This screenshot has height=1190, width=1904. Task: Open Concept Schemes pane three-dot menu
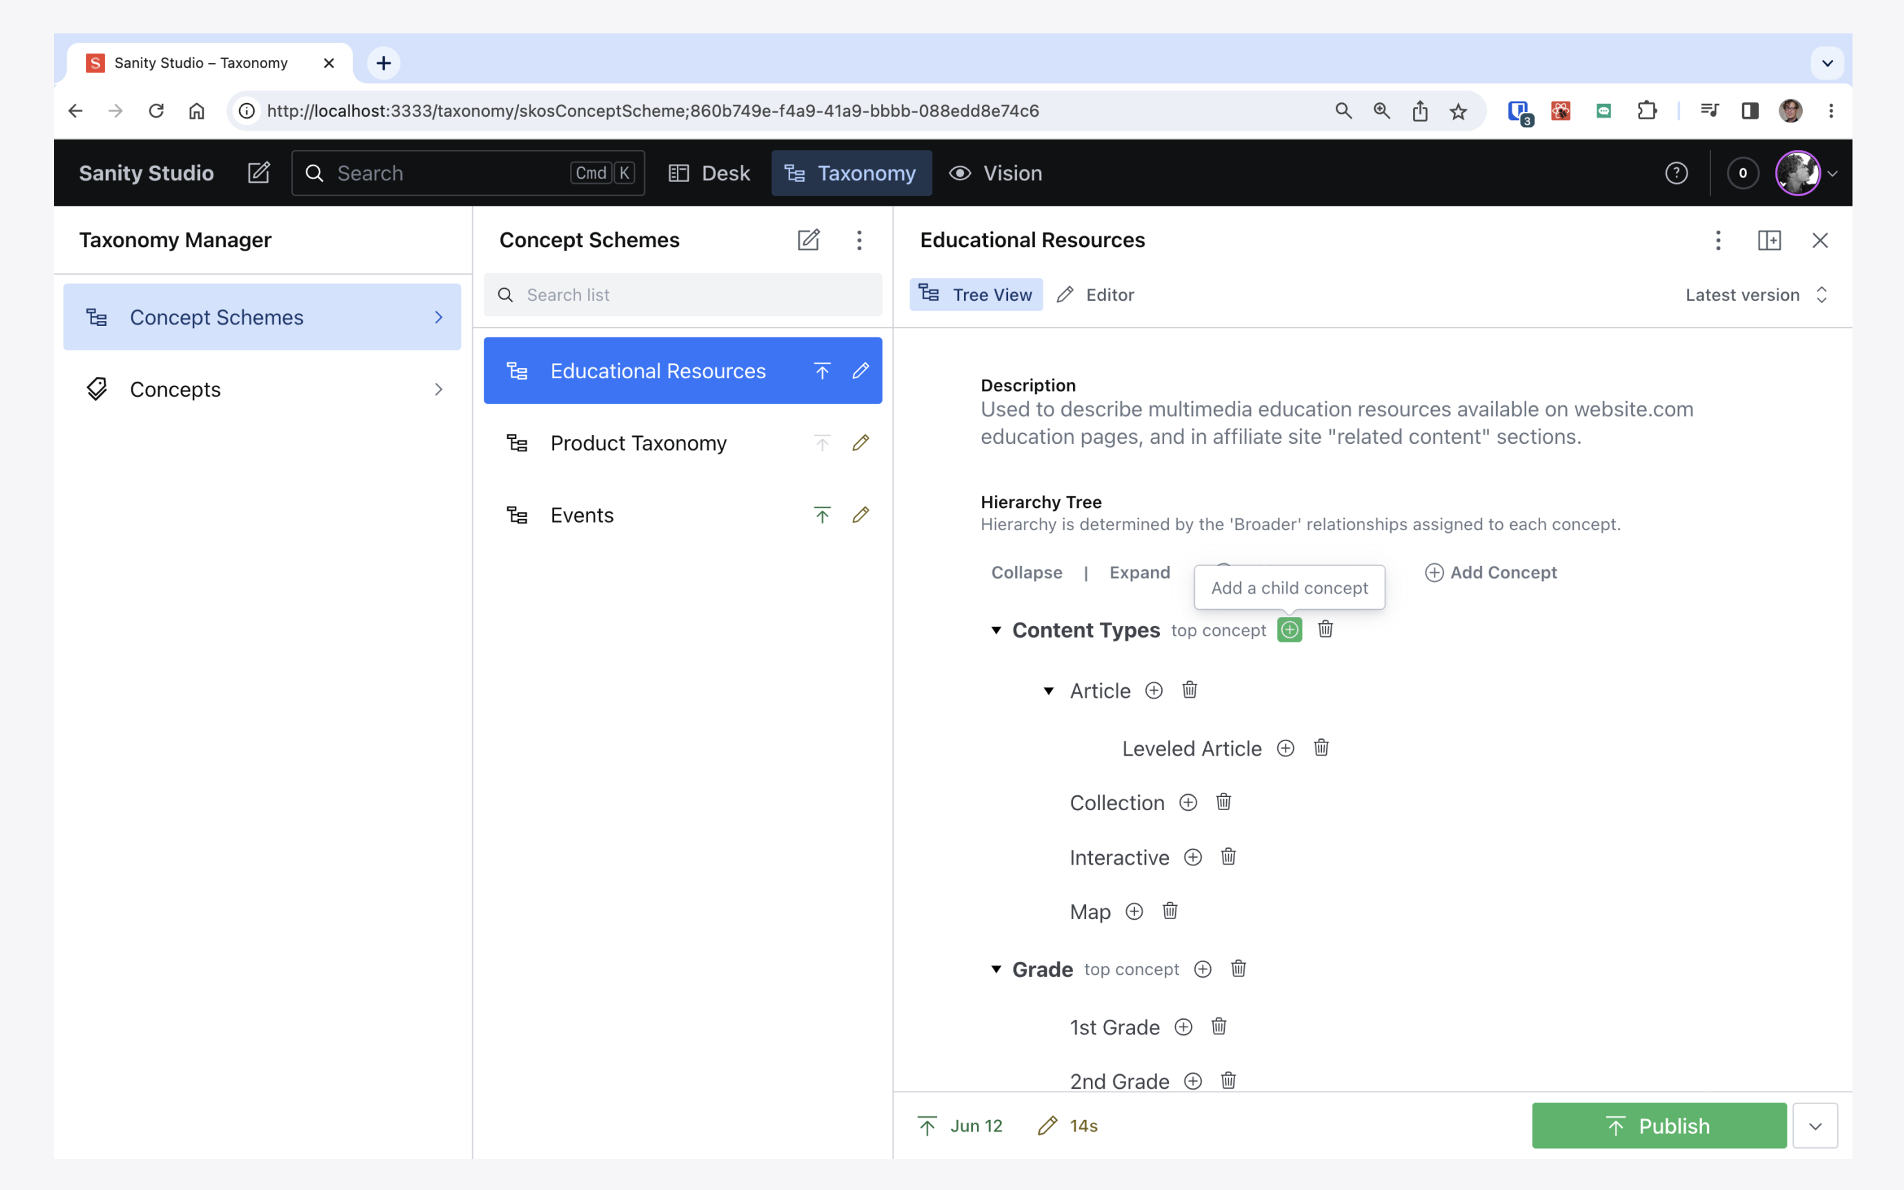[859, 240]
